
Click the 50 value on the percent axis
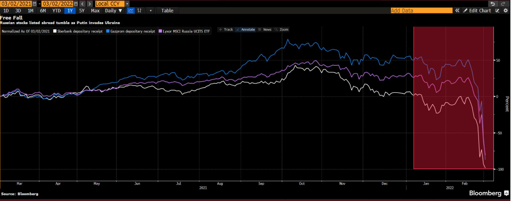coord(498,60)
